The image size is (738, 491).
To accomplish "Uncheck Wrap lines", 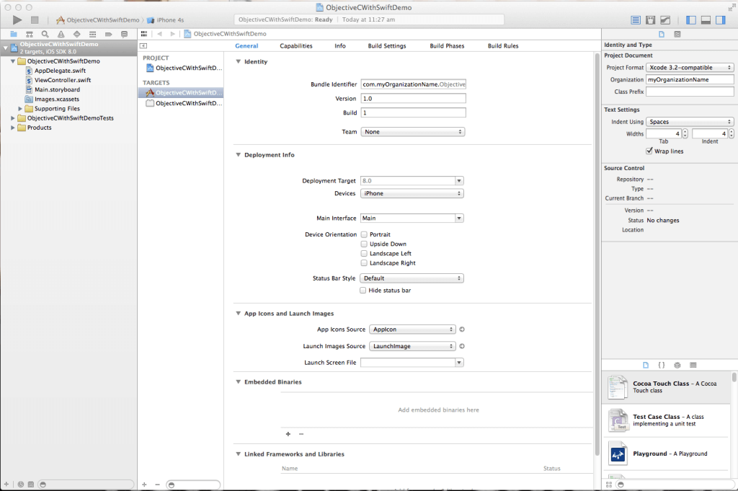I will click(x=649, y=151).
